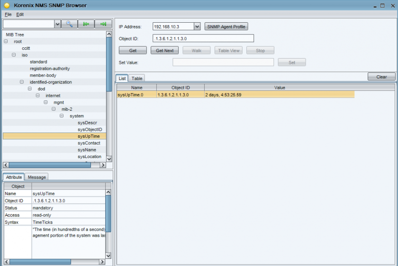The image size is (398, 266).
Task: Open the MIB search combo box dropdown
Action: click(58, 24)
